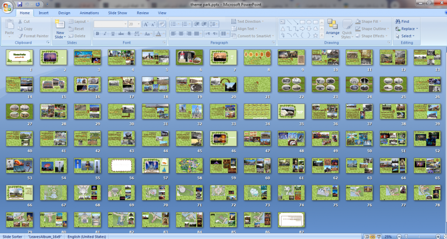447x239 pixels.
Task: Click Convert to SmartArt button
Action: (x=253, y=36)
